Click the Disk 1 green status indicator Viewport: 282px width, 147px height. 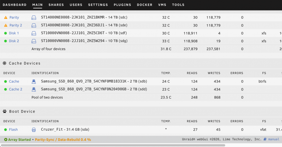point(6,33)
